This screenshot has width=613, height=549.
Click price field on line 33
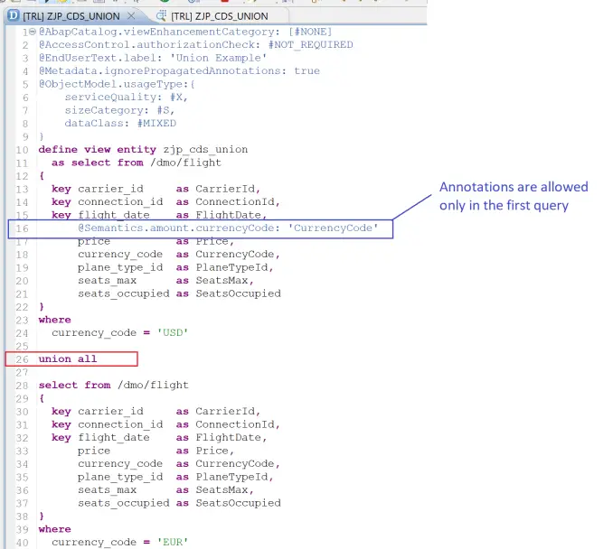94,451
